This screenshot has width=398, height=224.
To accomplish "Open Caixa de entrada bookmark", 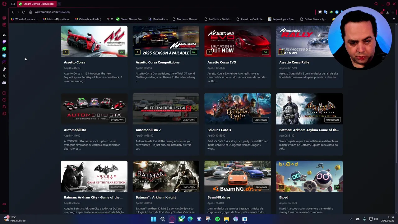I will click(89, 19).
